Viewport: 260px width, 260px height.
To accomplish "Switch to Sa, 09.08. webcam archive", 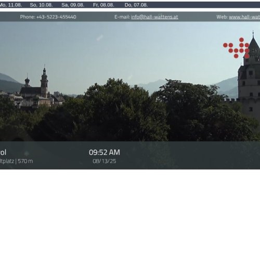I will (x=73, y=5).
